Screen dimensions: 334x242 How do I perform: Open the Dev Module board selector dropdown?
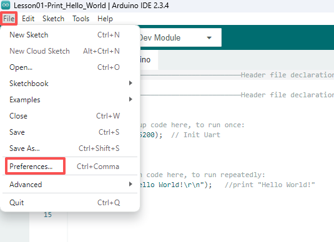180,37
